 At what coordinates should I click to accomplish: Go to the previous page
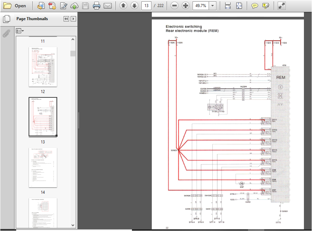point(124,6)
